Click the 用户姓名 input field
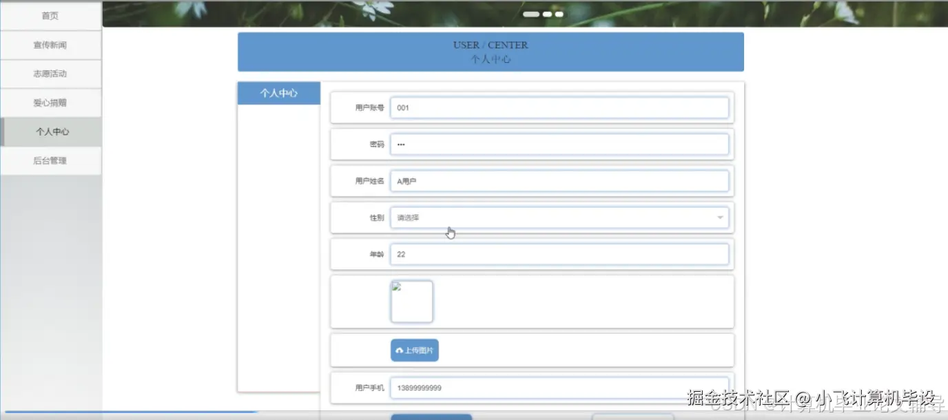This screenshot has width=948, height=420. (x=559, y=181)
